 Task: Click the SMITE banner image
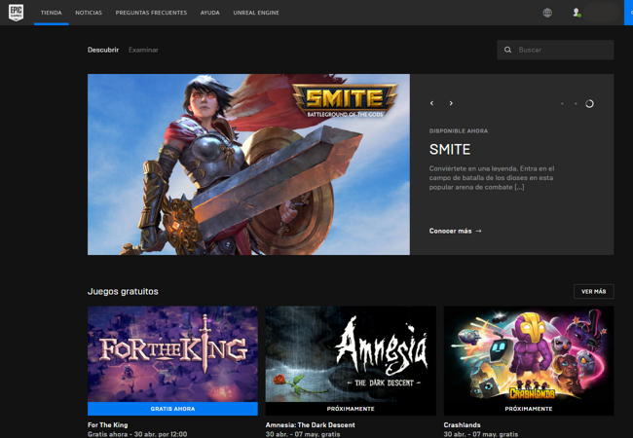coord(248,164)
